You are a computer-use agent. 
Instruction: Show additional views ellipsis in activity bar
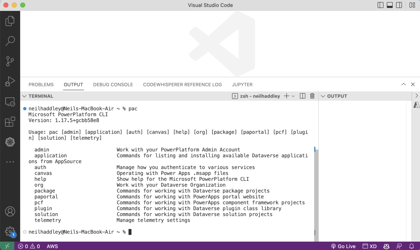click(10, 162)
